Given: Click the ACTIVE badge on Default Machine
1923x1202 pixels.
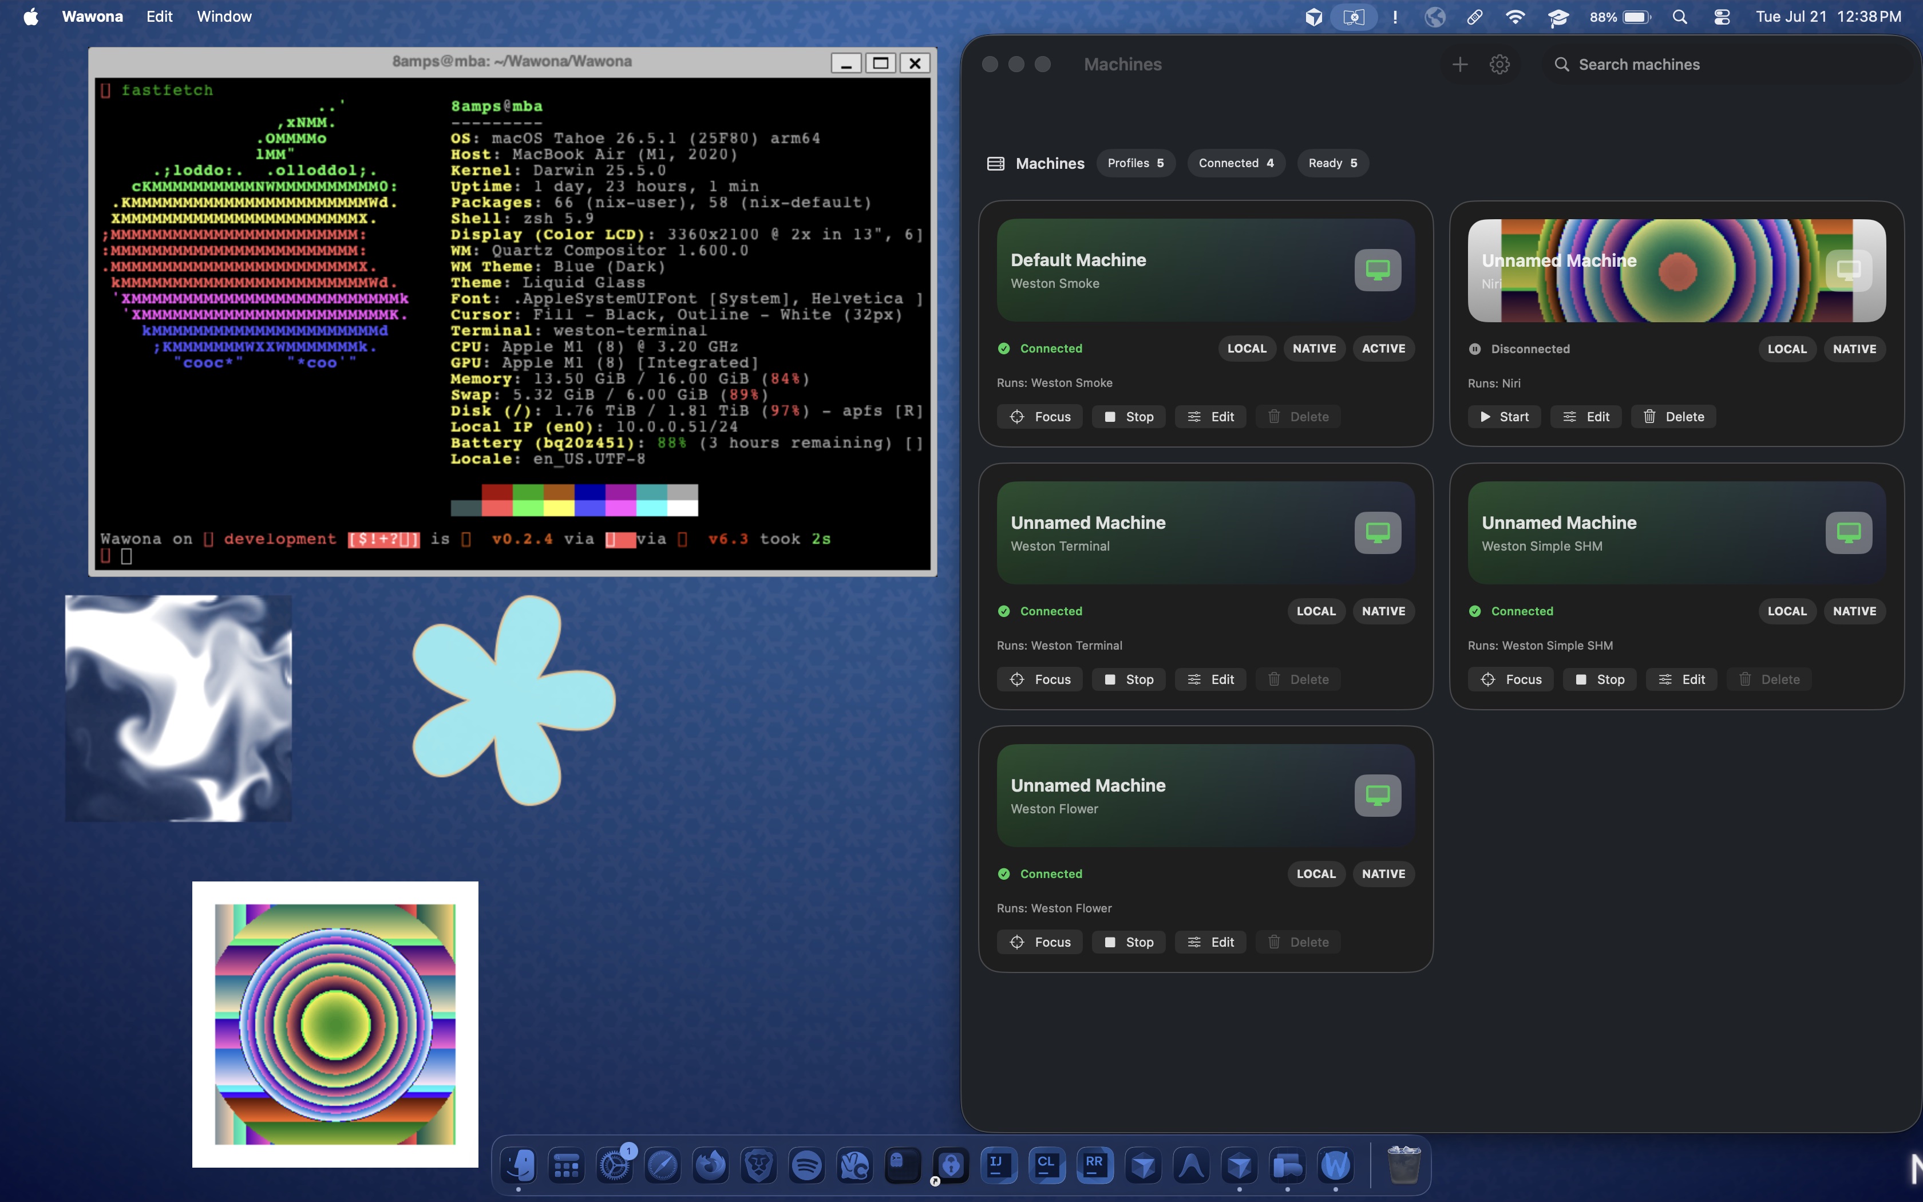Looking at the screenshot, I should click(1383, 348).
